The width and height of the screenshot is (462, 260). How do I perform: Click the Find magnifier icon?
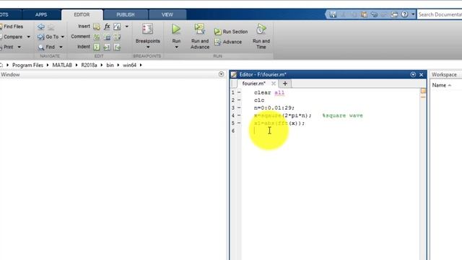point(41,47)
